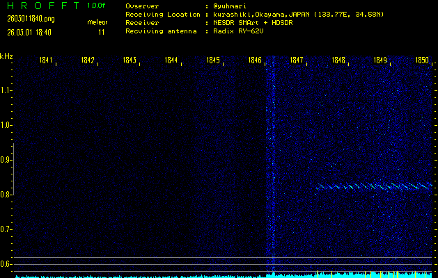Screen dimensions: 438x278
Task: Click the zigzag signal trace near 0.82 kHz
Action: click(374, 186)
